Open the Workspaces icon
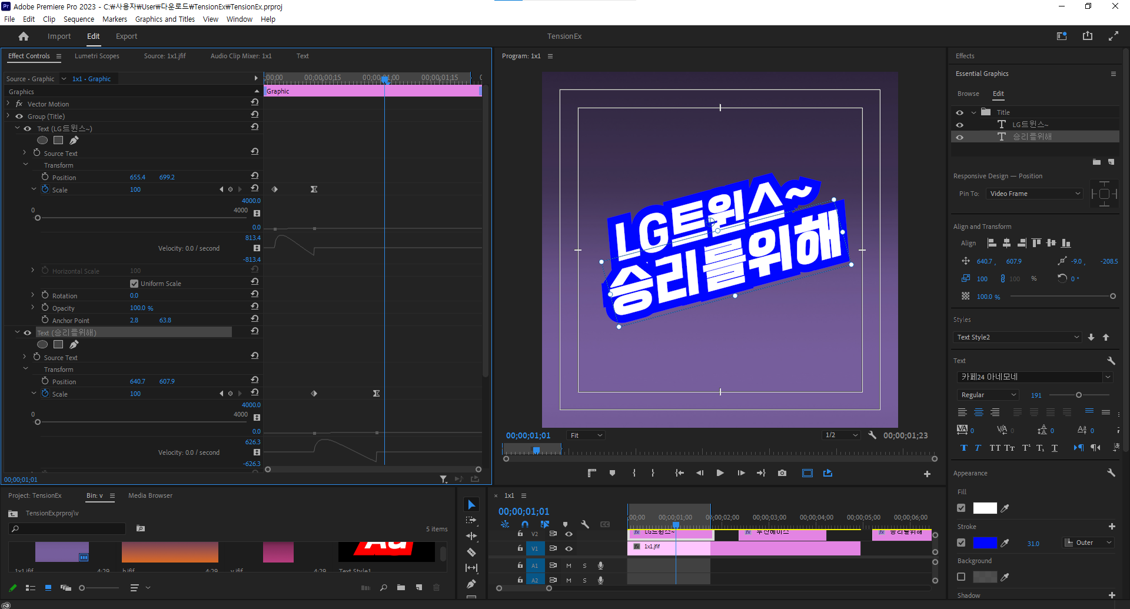 [x=1062, y=36]
